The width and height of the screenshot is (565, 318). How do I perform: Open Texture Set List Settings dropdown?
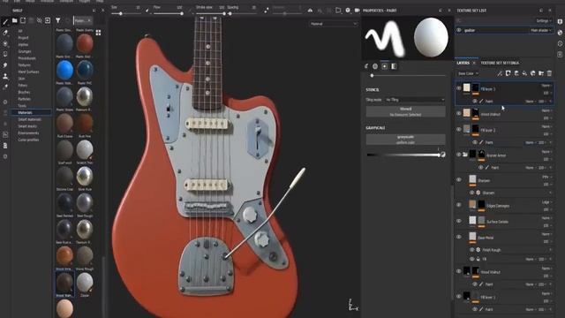coord(544,21)
